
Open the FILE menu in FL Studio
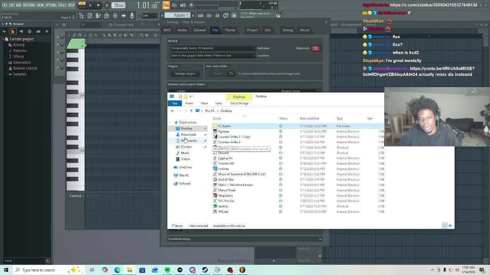5,5
